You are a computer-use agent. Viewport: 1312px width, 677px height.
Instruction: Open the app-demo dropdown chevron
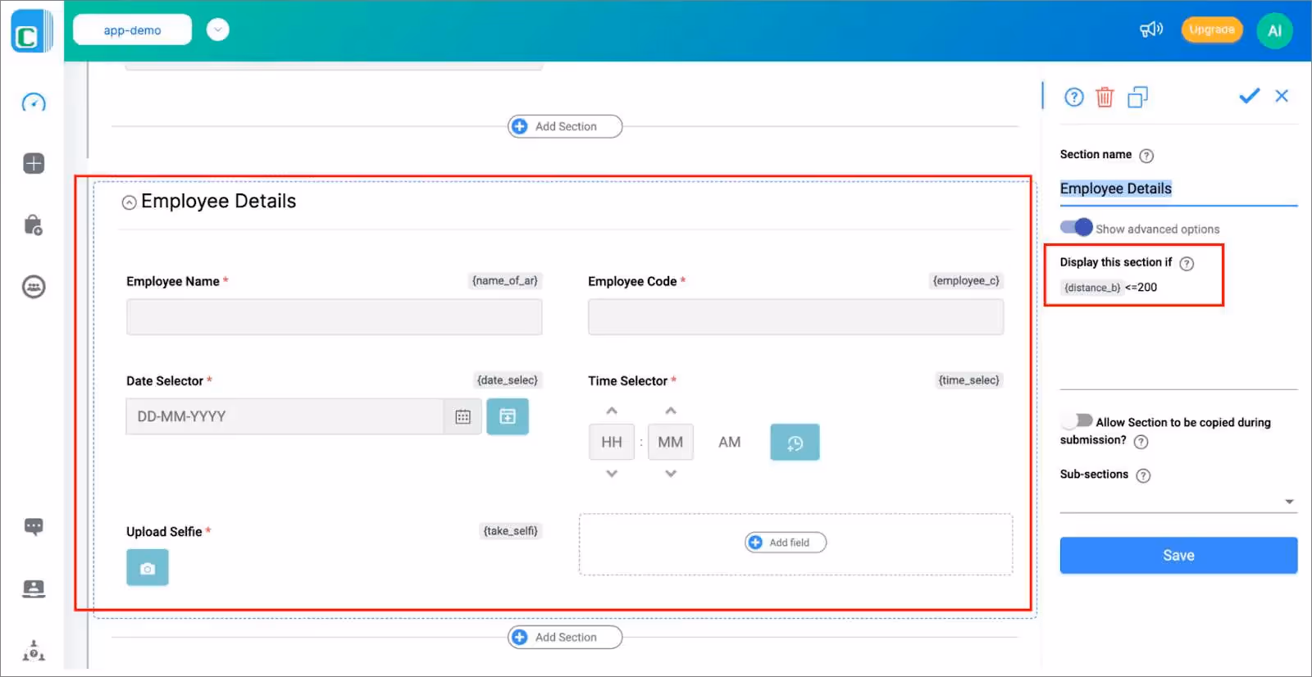217,30
